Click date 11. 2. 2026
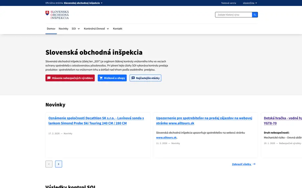 coord(162,143)
